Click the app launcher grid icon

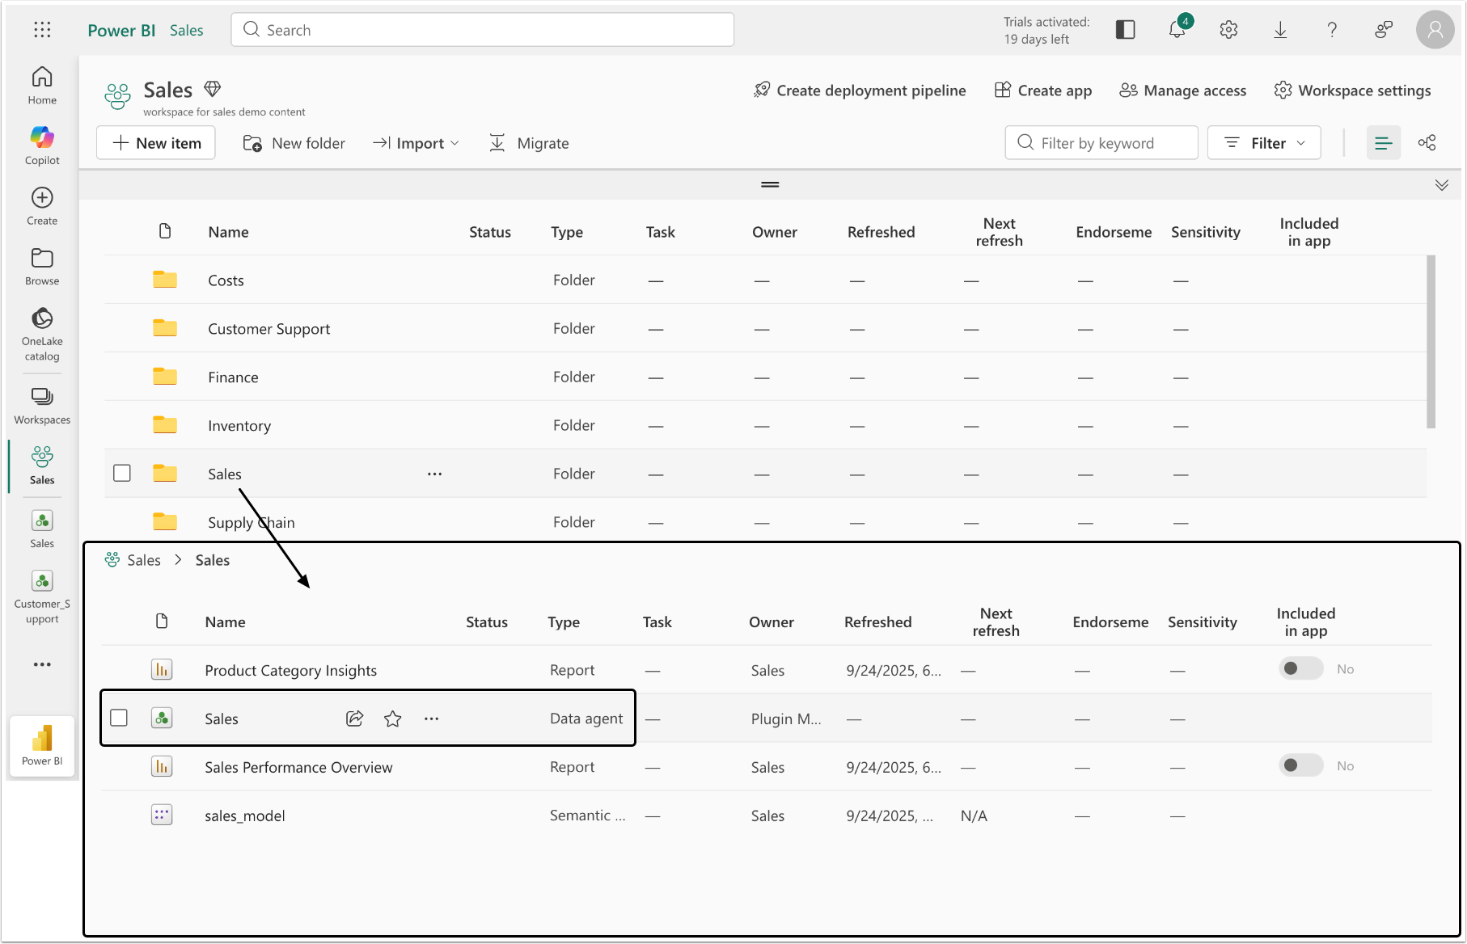[42, 30]
